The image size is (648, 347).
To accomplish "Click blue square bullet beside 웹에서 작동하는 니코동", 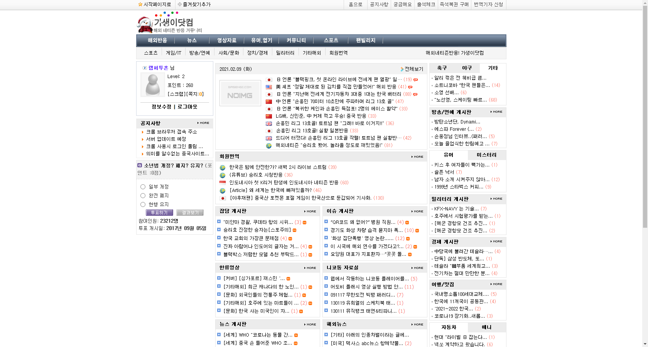I will 326,278.
